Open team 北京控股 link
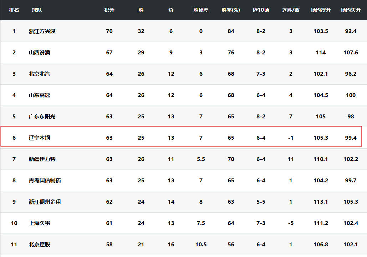 pyautogui.click(x=39, y=245)
